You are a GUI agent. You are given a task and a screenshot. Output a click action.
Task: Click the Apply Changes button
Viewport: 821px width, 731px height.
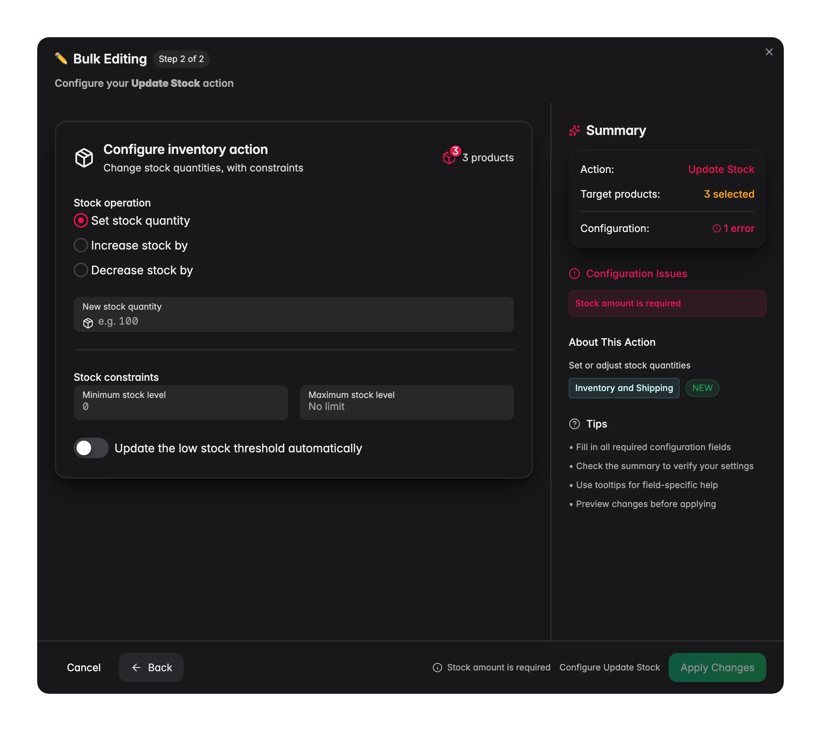coord(717,668)
